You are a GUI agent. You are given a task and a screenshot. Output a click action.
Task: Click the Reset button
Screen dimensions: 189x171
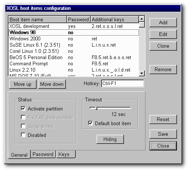(163, 119)
